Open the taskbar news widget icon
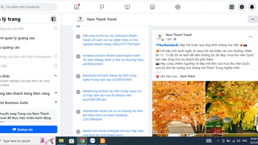This screenshot has width=258, height=145. tap(209, 141)
